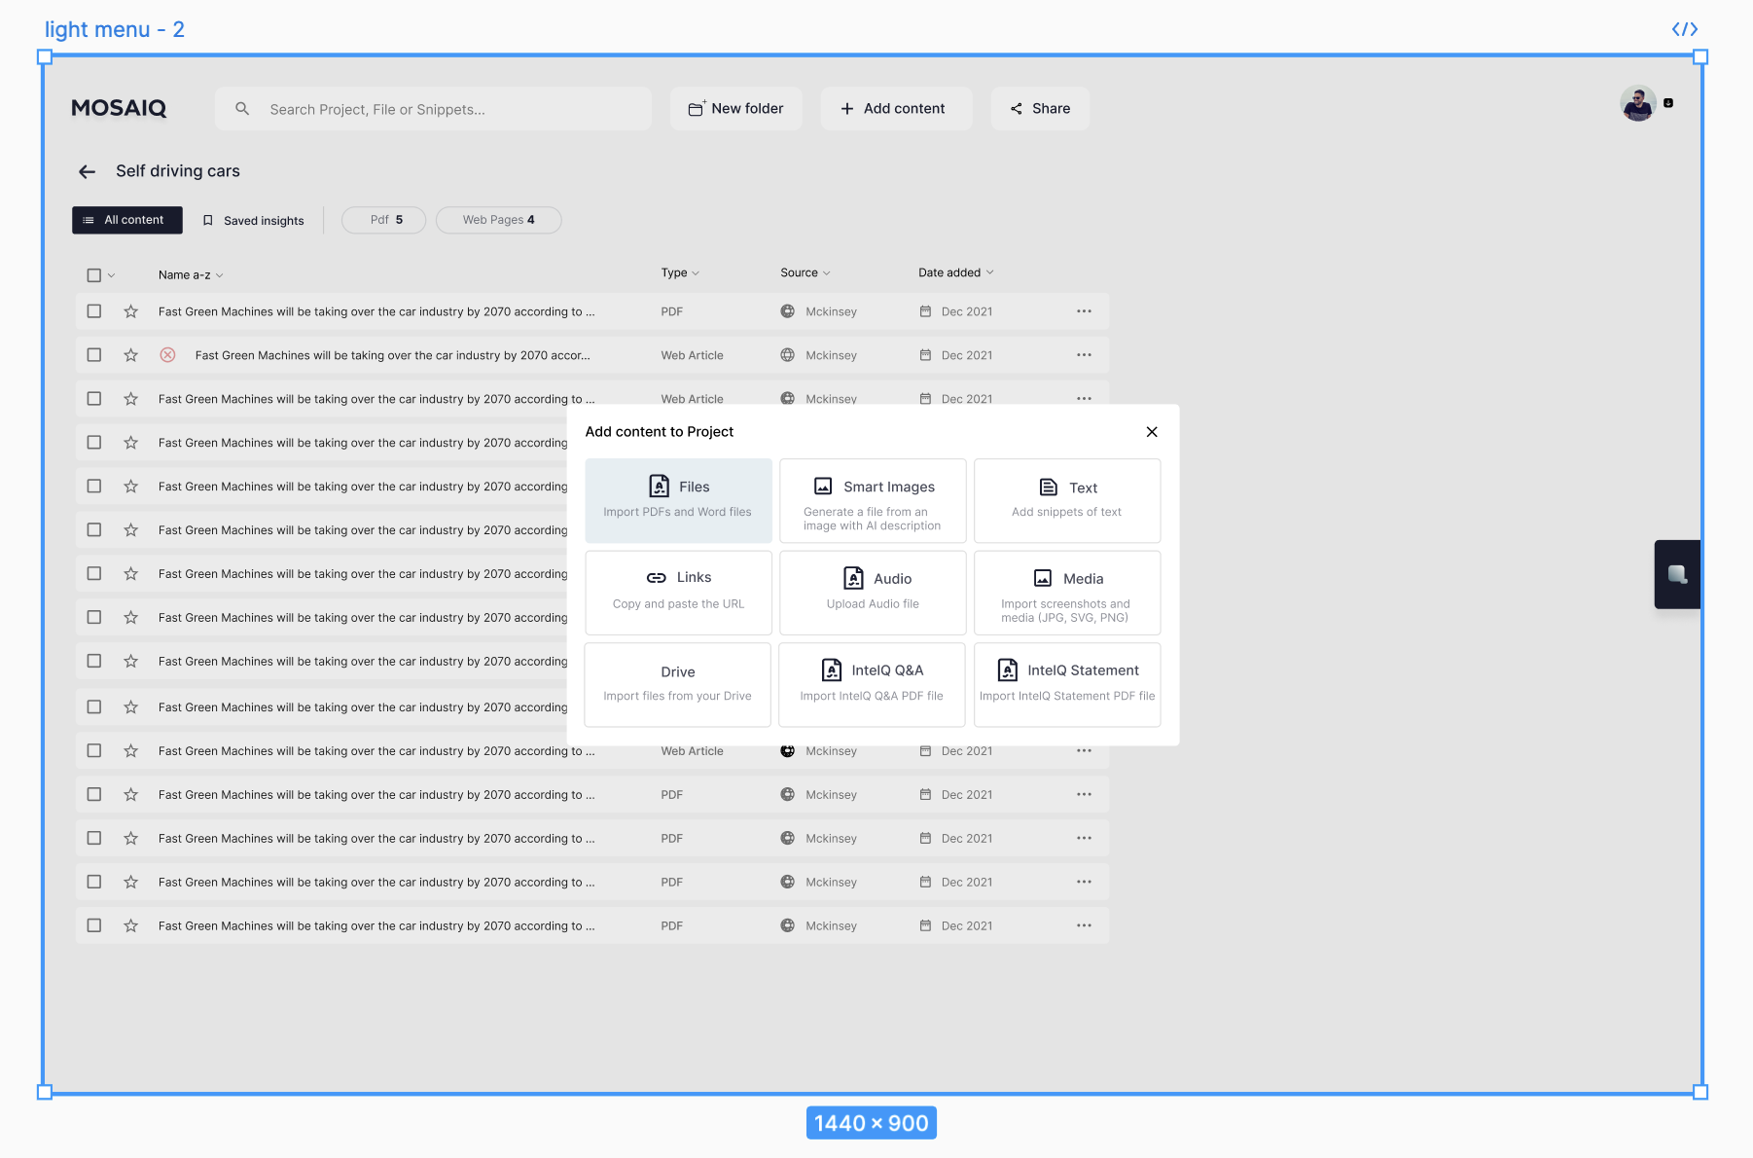Click the Drive import icon
The image size is (1753, 1158).
point(677,671)
